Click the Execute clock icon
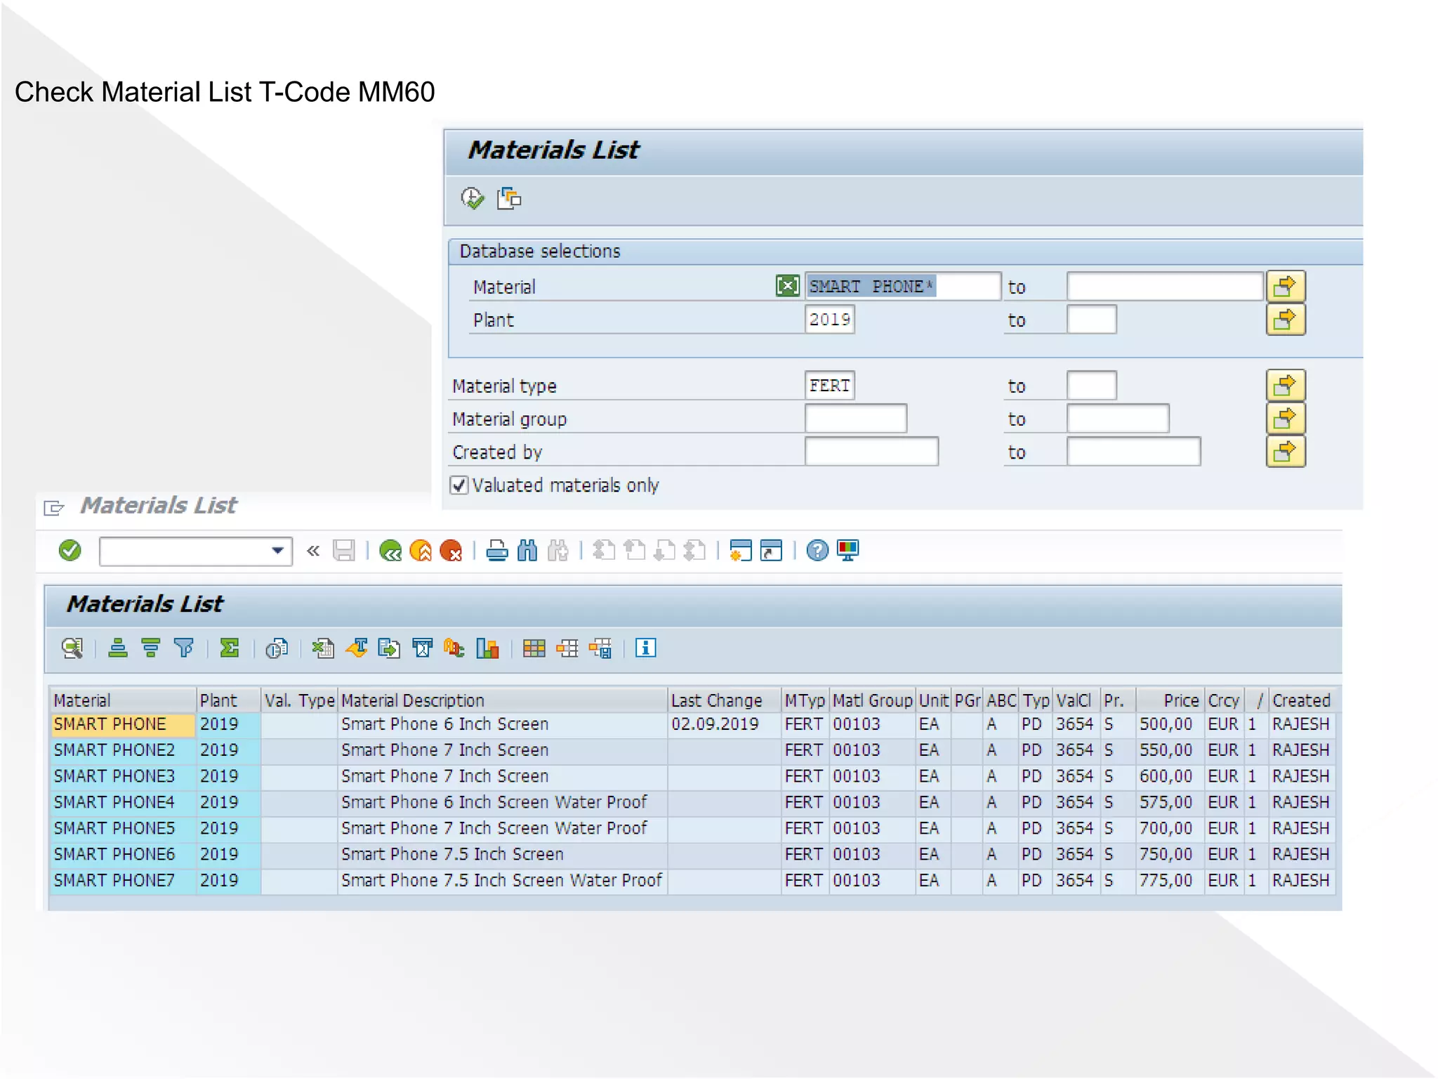The image size is (1438, 1079). click(x=473, y=199)
